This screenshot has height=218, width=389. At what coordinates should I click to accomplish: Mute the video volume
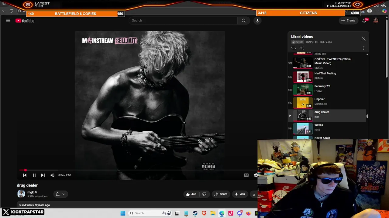[53, 175]
